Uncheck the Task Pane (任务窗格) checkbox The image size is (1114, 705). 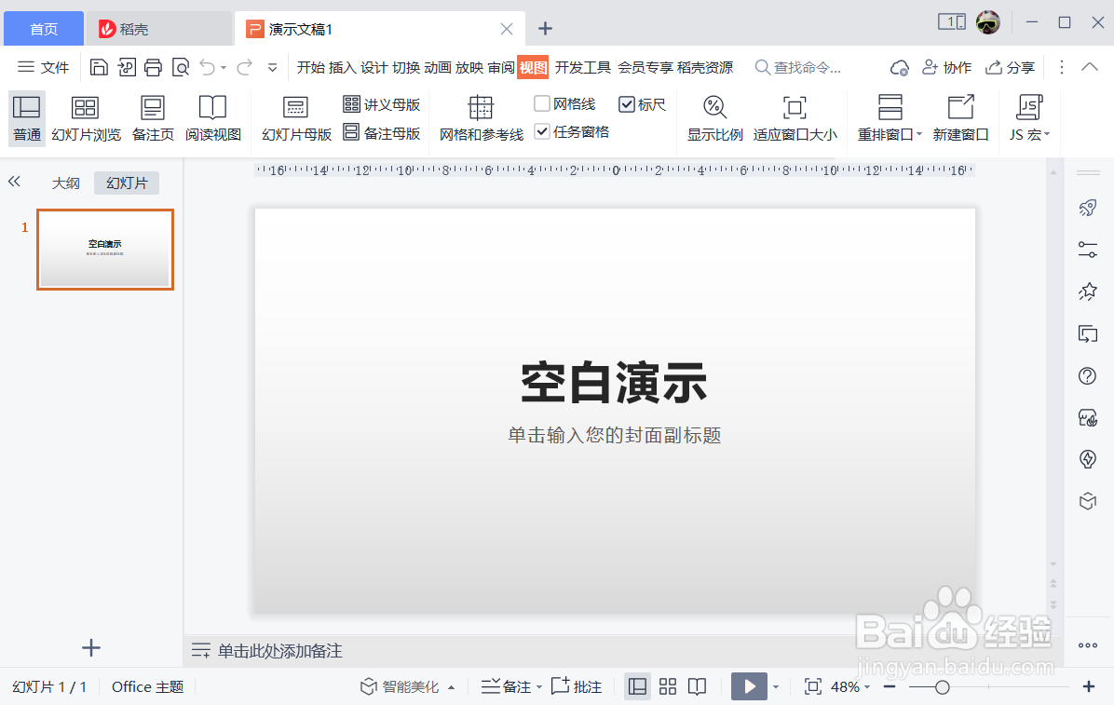pos(542,131)
